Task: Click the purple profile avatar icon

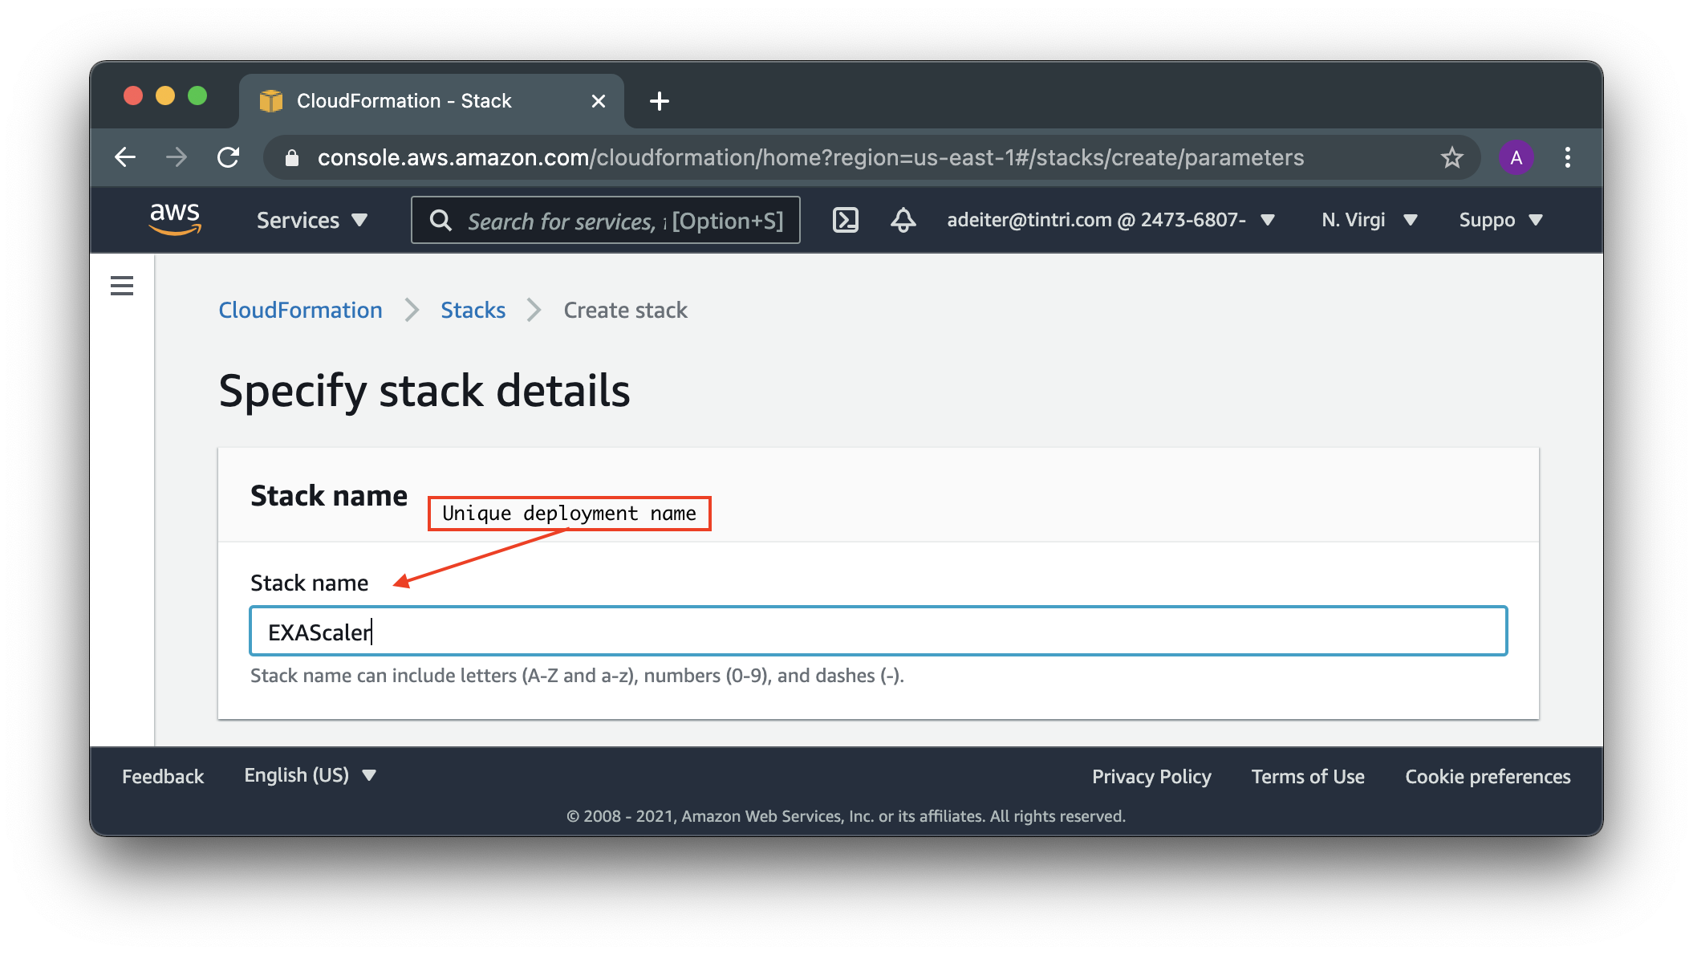Action: point(1516,157)
